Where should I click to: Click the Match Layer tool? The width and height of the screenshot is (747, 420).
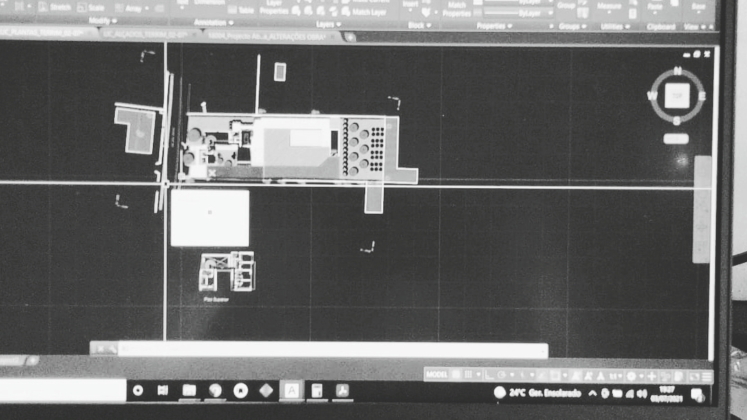pyautogui.click(x=365, y=12)
